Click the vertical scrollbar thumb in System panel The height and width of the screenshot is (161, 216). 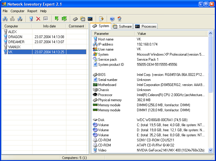click(210, 64)
